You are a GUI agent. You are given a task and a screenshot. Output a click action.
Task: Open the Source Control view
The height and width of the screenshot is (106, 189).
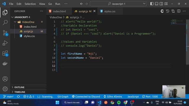(5, 33)
